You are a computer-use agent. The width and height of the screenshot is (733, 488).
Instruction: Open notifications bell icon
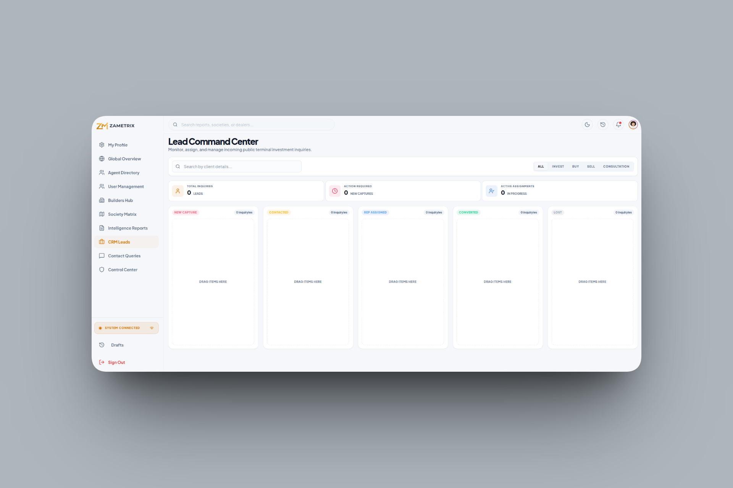click(x=618, y=125)
